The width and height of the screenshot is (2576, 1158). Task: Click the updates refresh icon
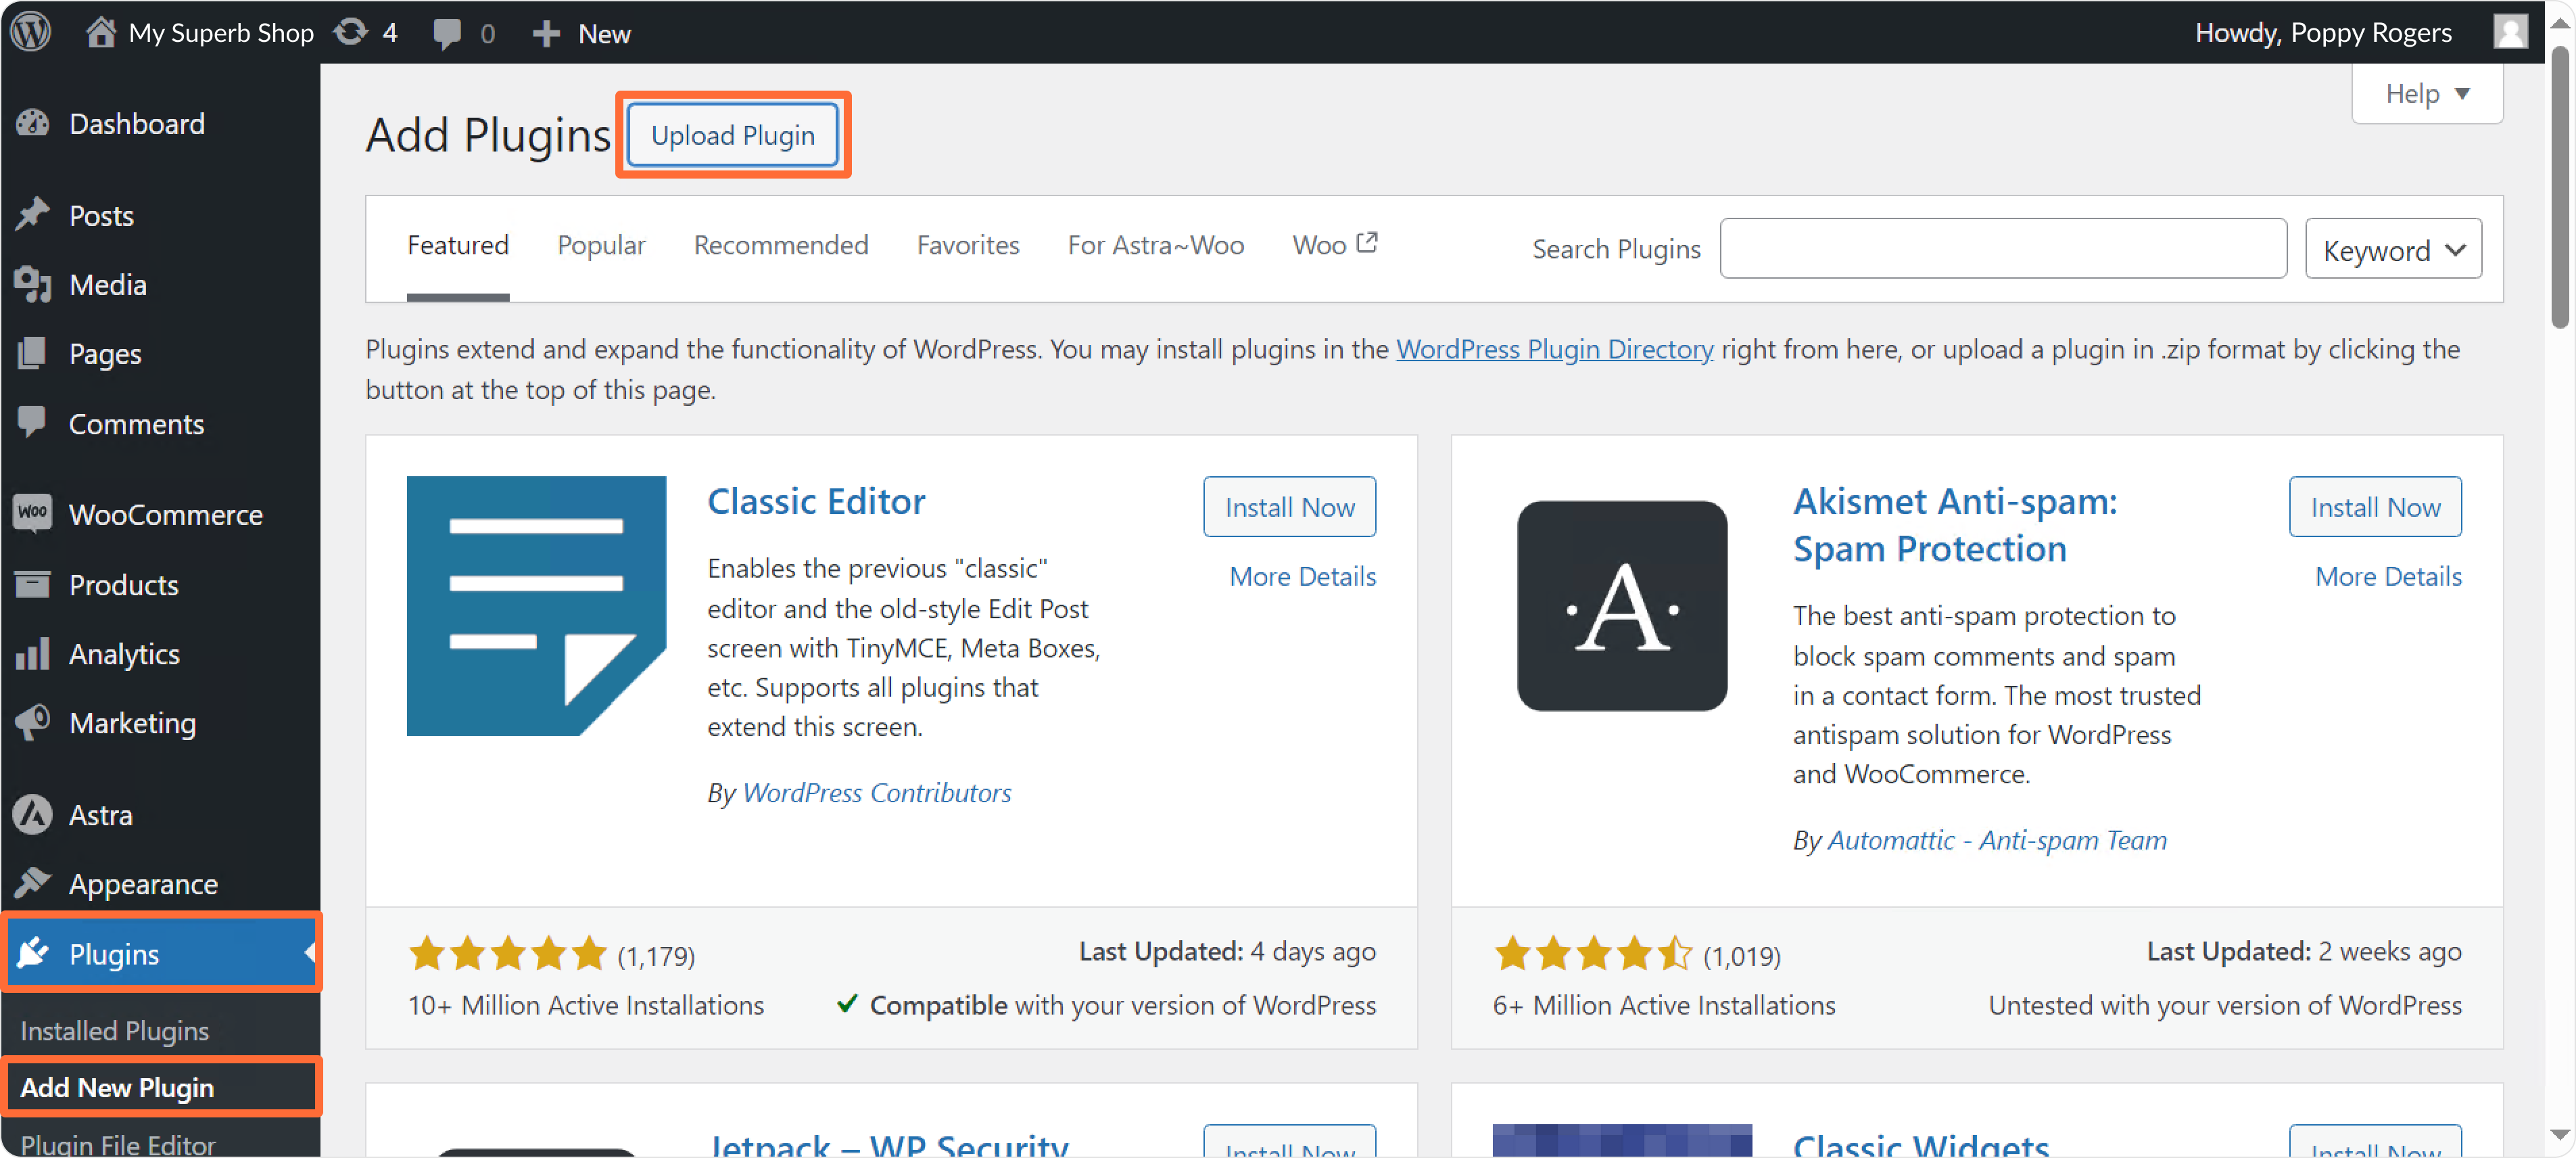pyautogui.click(x=350, y=32)
